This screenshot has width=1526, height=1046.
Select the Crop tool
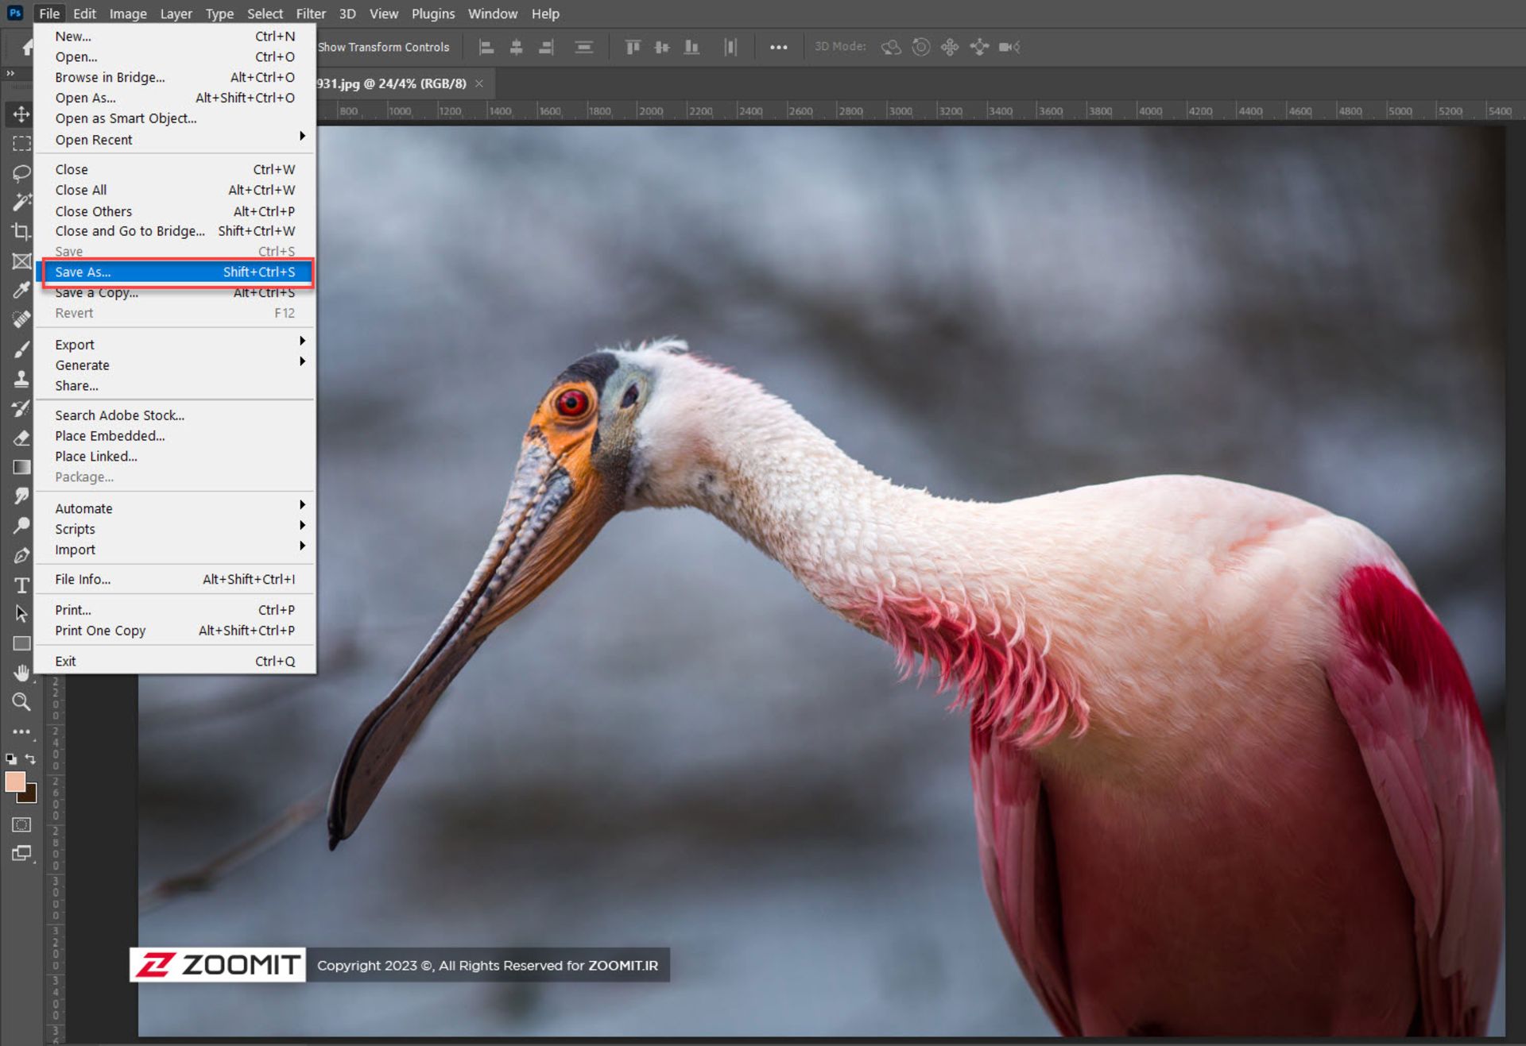(x=21, y=231)
